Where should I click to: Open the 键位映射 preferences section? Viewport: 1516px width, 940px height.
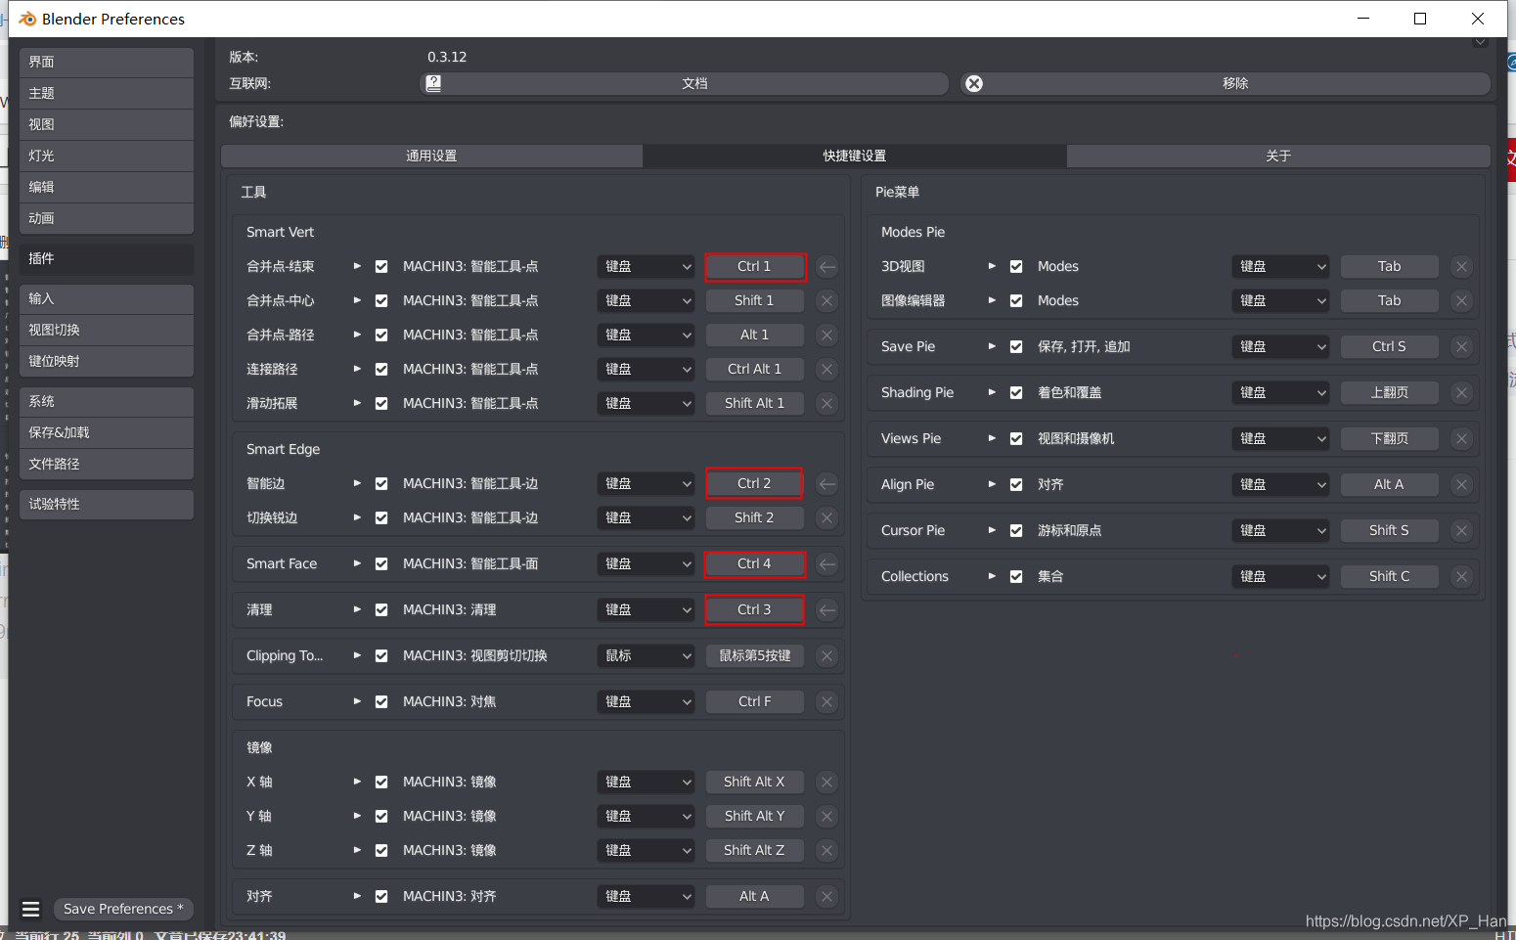[x=107, y=361]
